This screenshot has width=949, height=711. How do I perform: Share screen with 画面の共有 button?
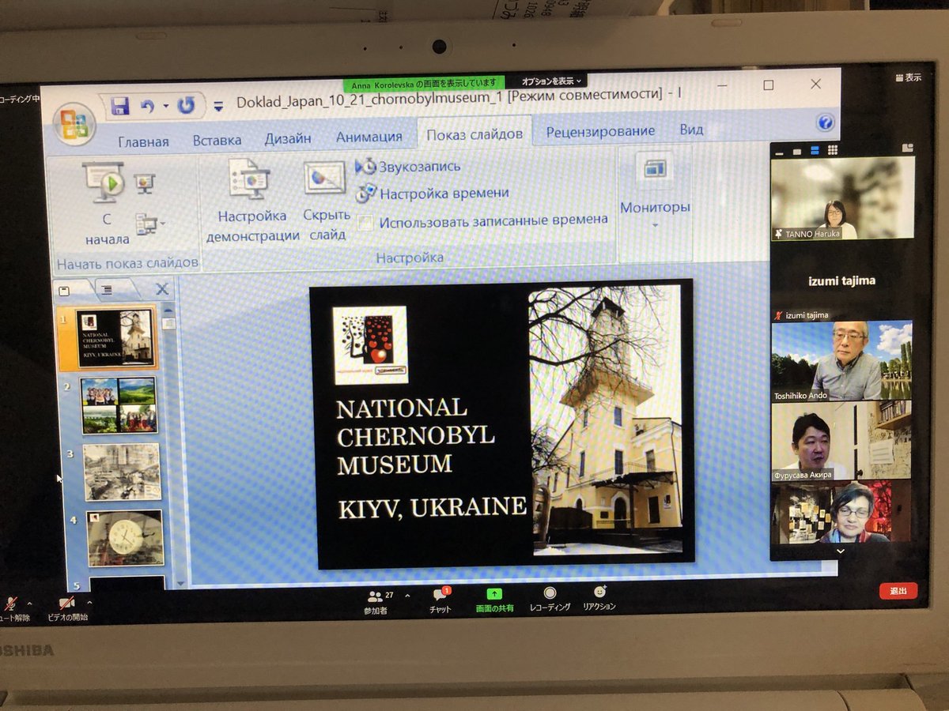pos(494,600)
